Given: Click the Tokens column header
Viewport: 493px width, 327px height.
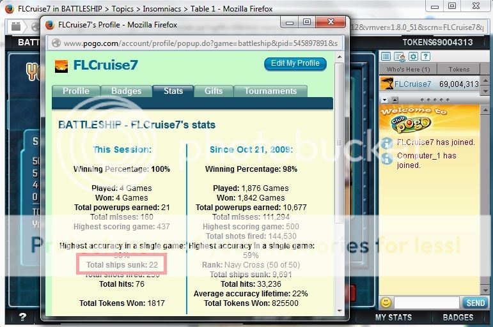Looking at the screenshot, I should click(x=458, y=70).
